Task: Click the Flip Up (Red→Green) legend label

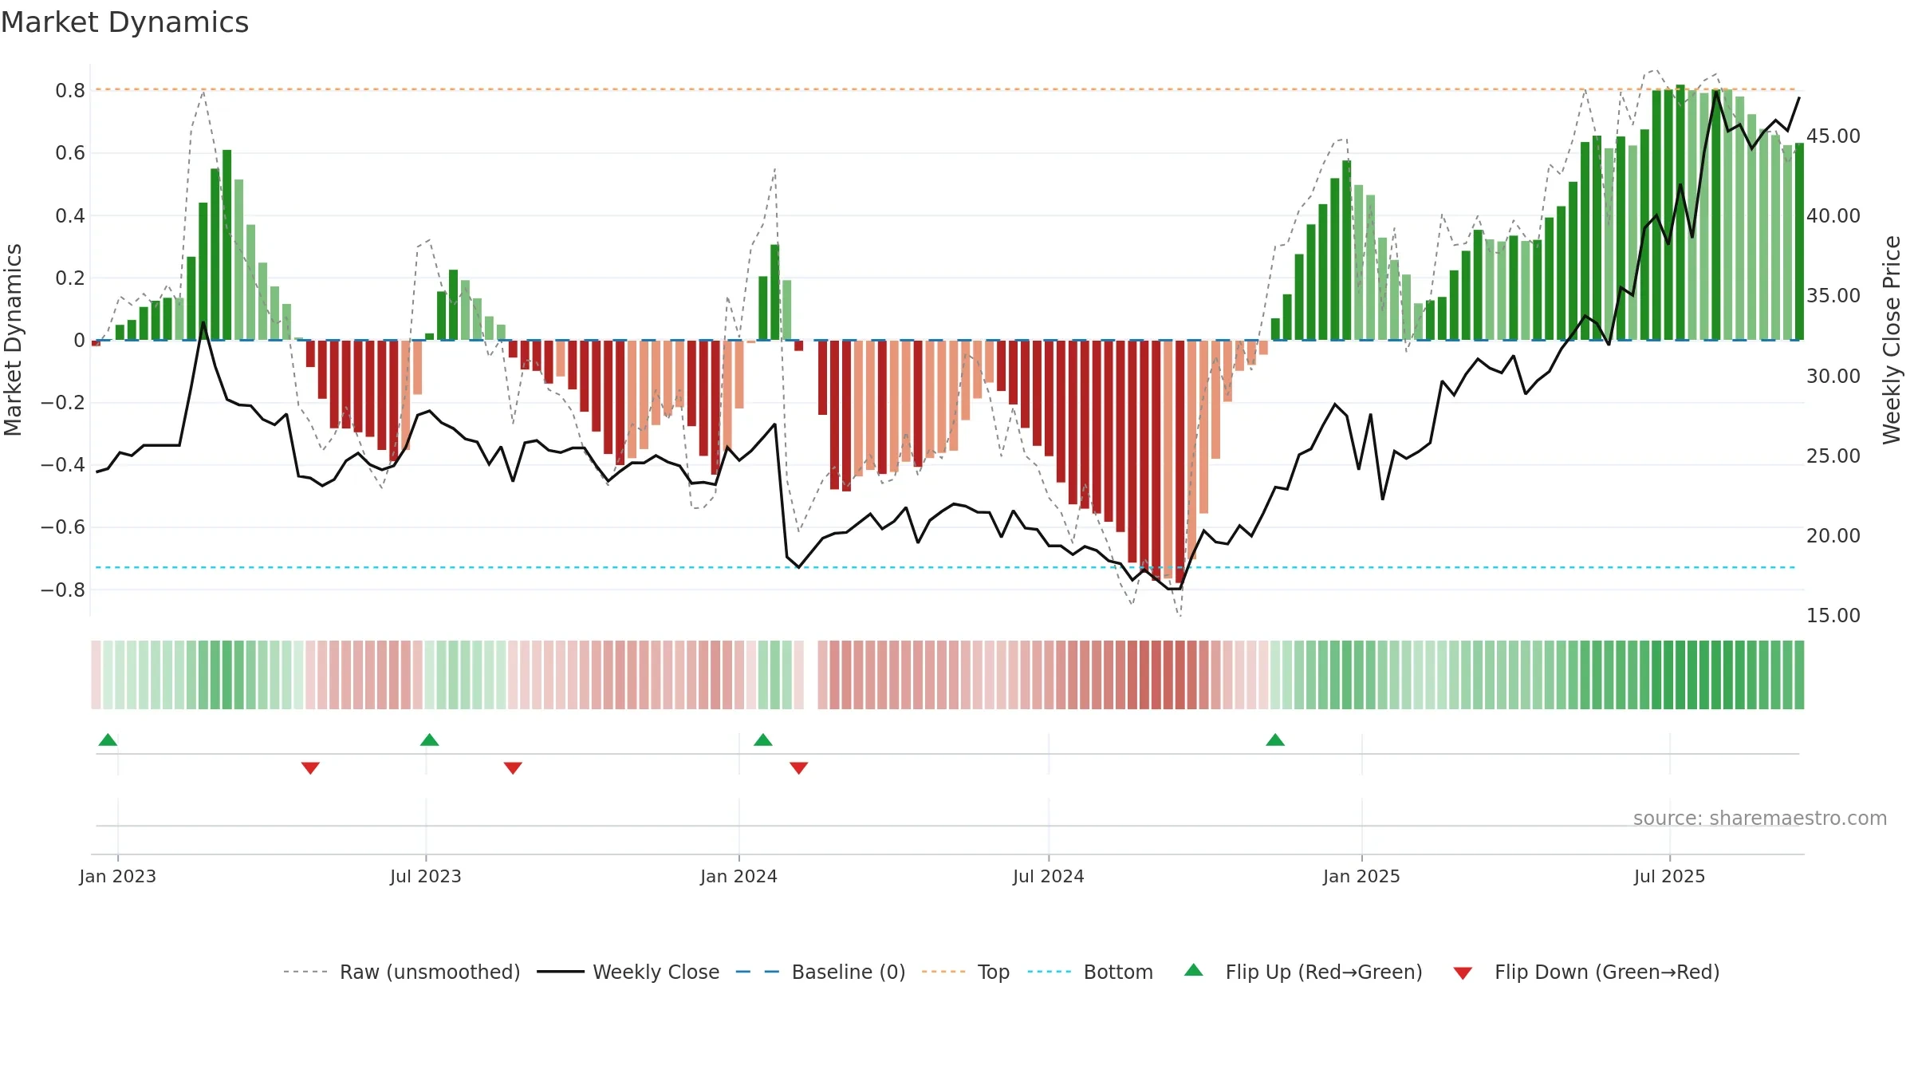Action: coord(1324,972)
